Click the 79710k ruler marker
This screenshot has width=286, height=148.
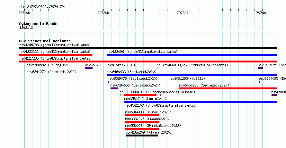coord(24,13)
